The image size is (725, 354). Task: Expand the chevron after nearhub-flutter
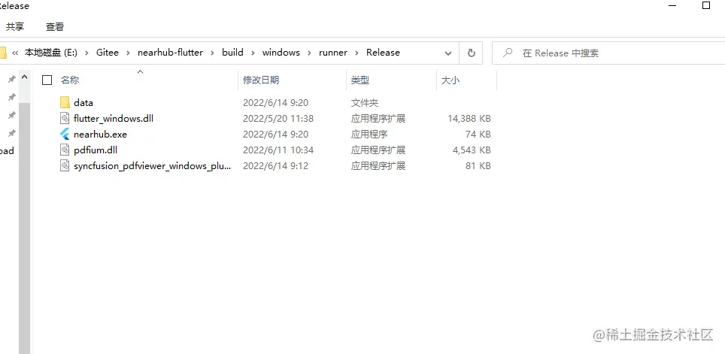(x=212, y=53)
